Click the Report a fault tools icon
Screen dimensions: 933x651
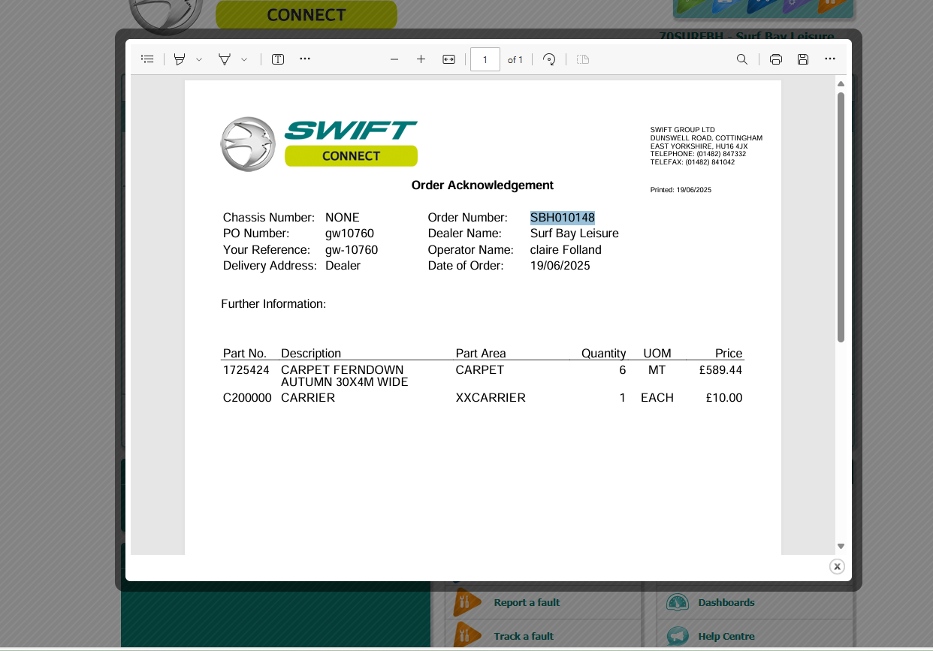point(466,602)
